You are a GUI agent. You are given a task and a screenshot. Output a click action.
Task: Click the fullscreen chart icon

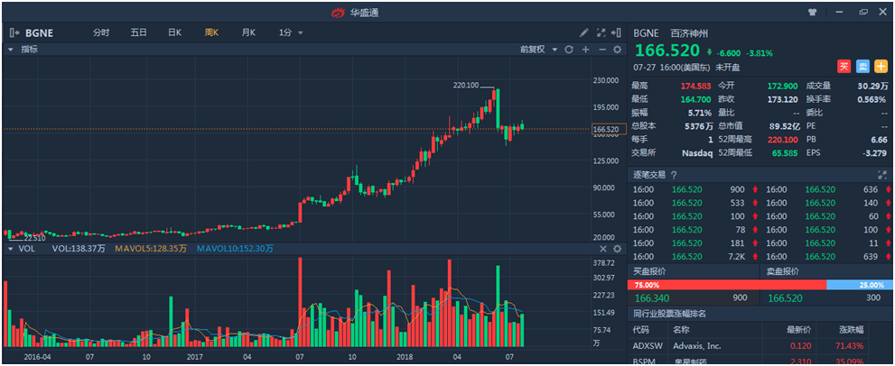tap(601, 32)
